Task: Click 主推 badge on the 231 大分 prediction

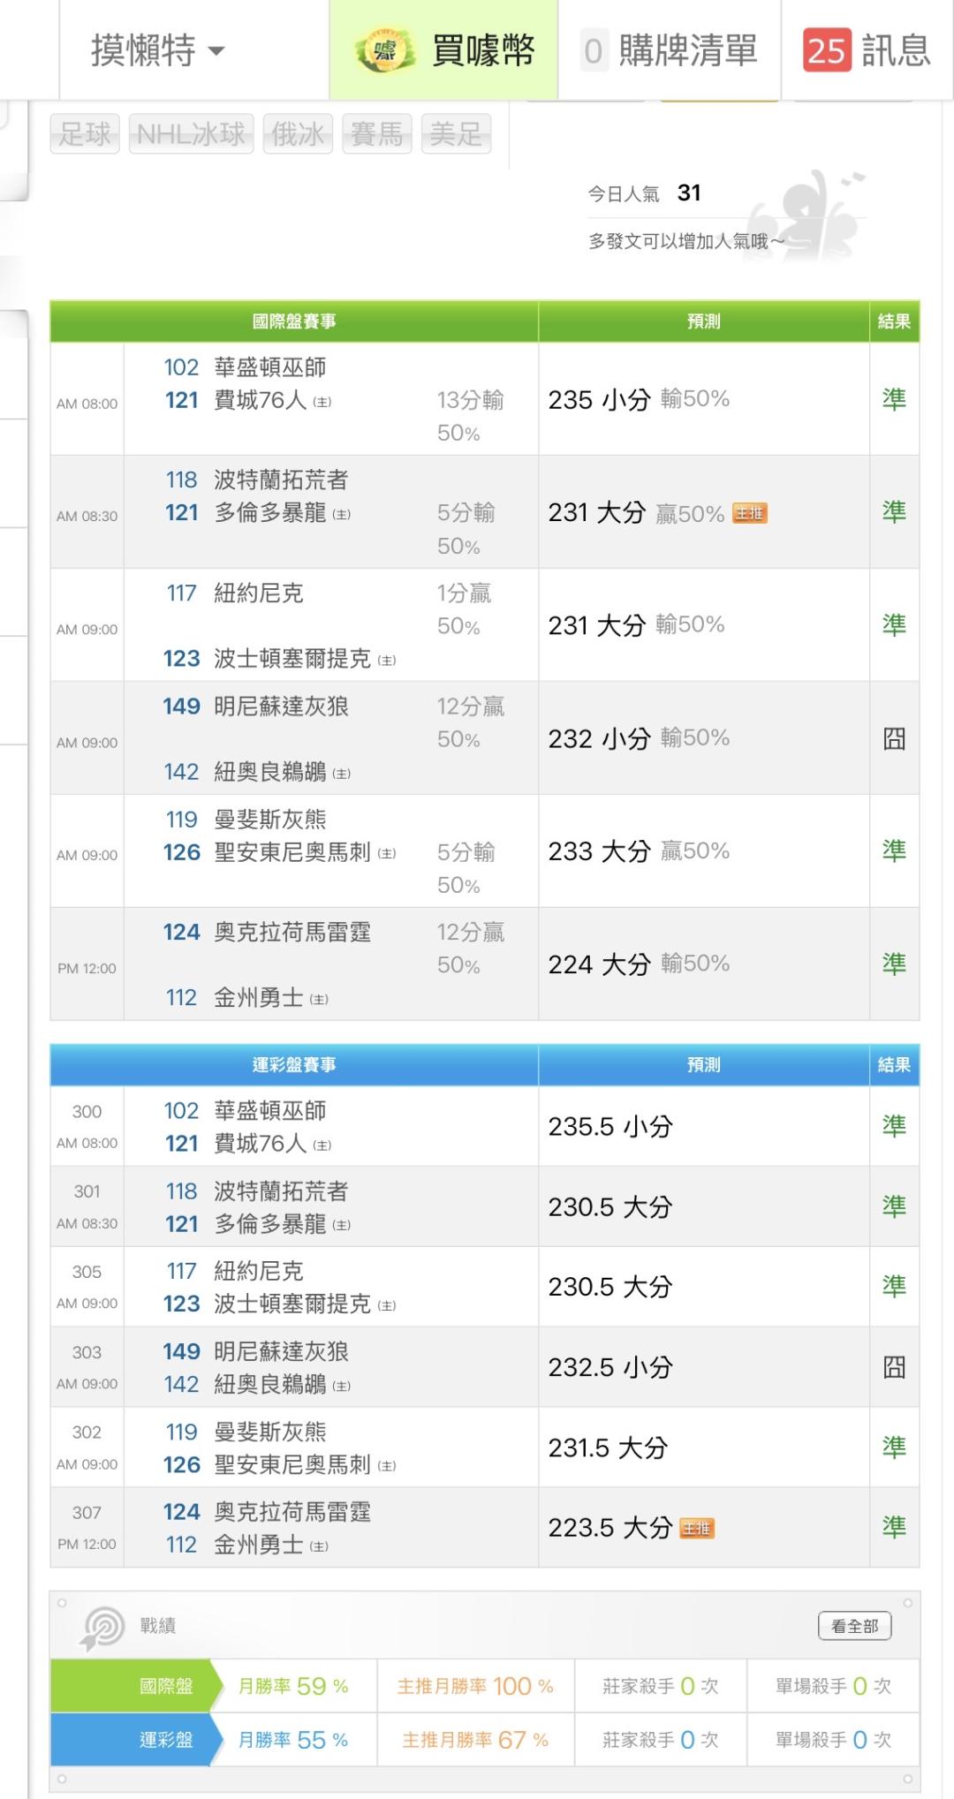Action: pyautogui.click(x=750, y=514)
